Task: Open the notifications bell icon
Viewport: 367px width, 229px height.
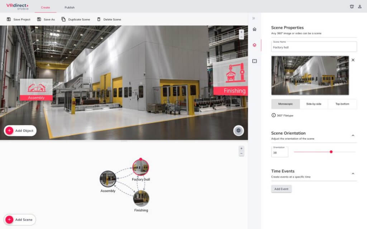Action: [x=352, y=6]
